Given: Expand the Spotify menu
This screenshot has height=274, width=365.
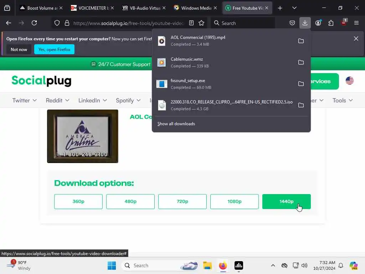Looking at the screenshot, I should [128, 100].
